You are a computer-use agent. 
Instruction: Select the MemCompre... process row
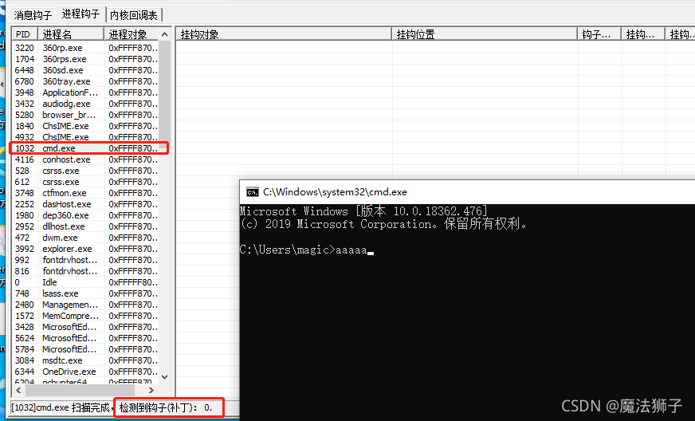(85, 316)
